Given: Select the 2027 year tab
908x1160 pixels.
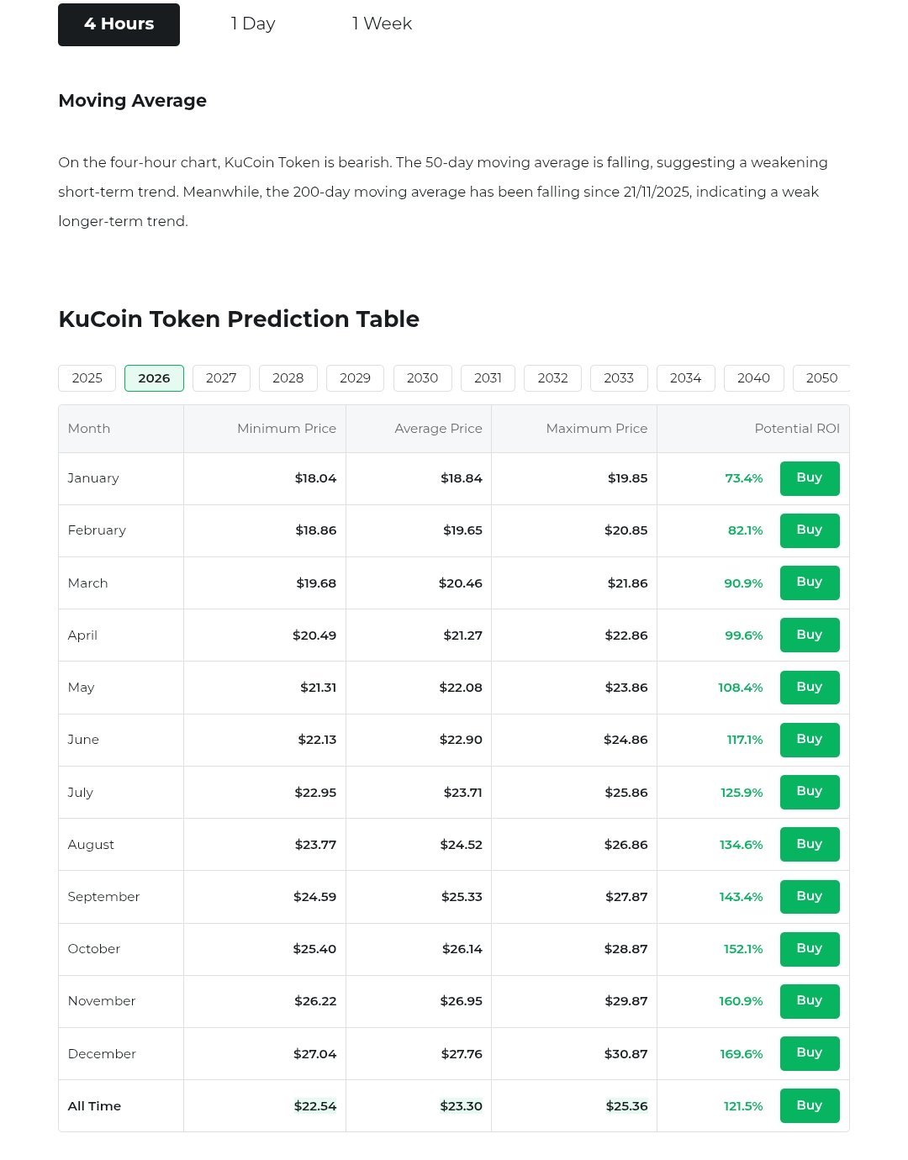Looking at the screenshot, I should 221,378.
